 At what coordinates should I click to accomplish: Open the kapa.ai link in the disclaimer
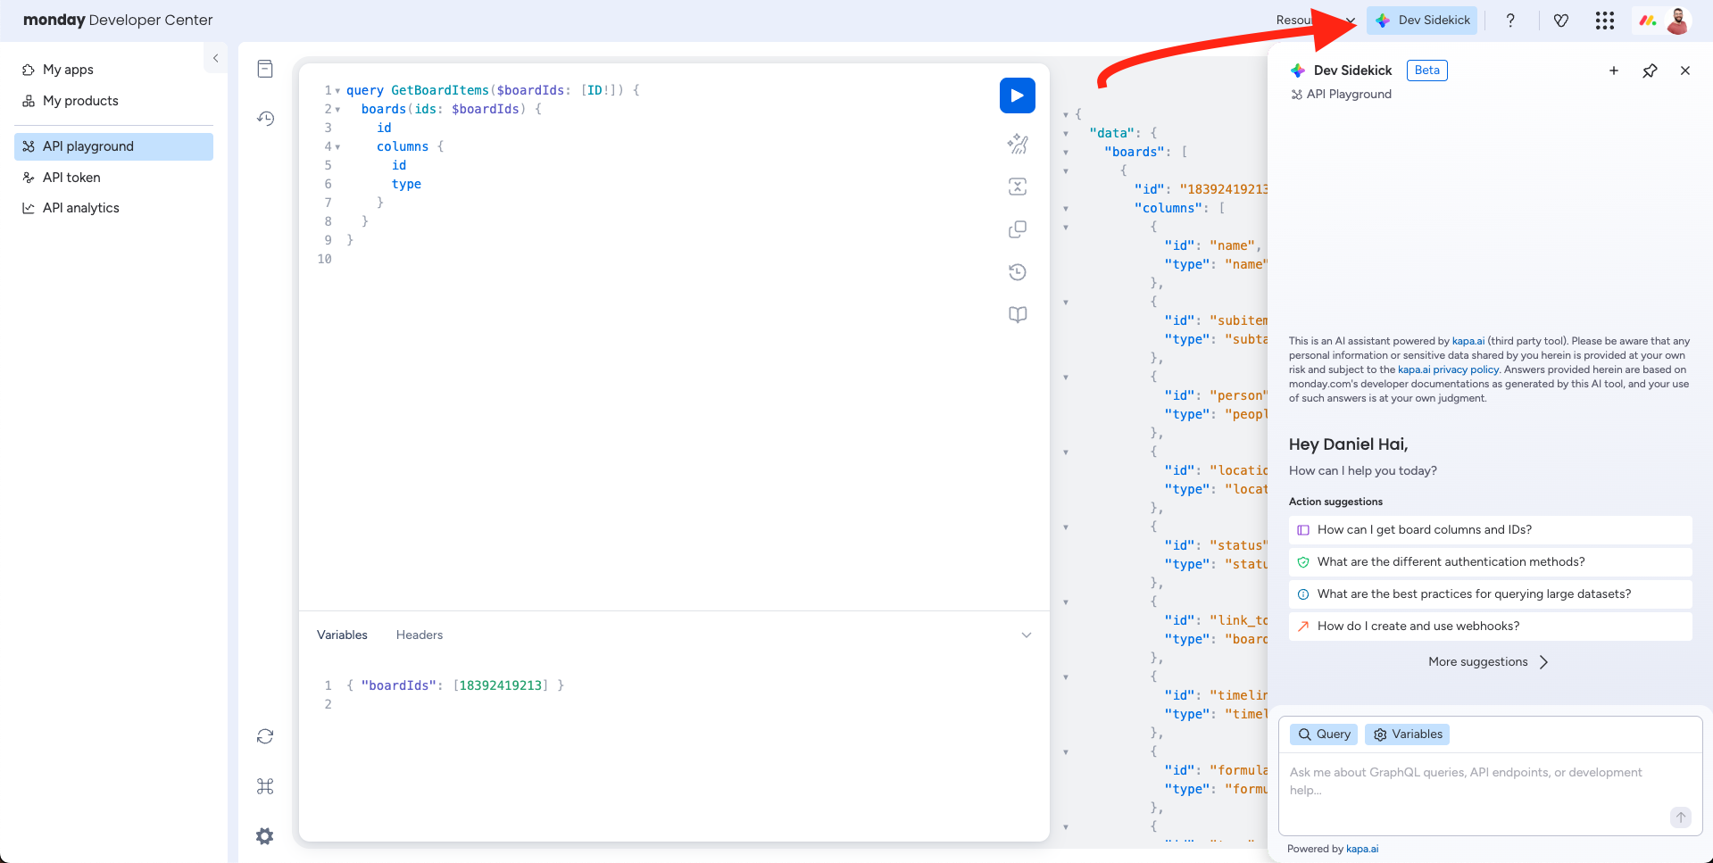tap(1468, 341)
